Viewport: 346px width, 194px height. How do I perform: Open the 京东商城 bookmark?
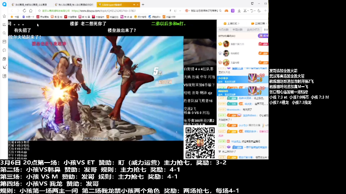[42, 17]
